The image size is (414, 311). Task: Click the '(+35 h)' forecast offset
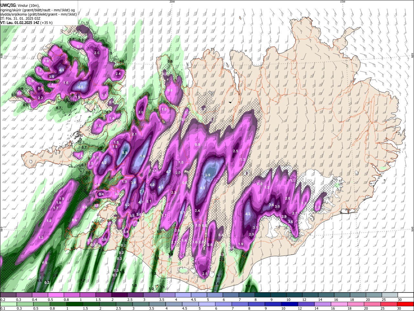coord(46,23)
